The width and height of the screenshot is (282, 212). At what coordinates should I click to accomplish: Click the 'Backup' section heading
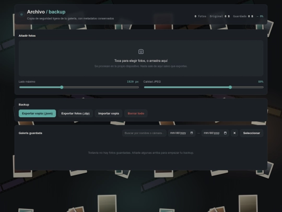(x=24, y=105)
